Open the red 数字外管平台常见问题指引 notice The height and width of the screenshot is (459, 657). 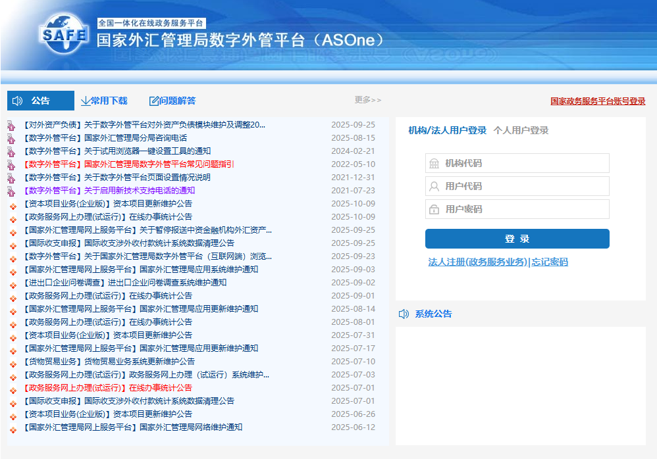[x=159, y=164]
